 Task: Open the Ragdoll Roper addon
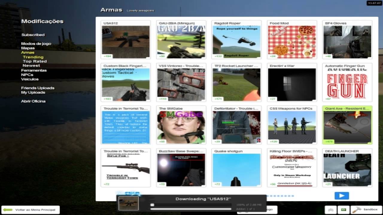pos(236,40)
